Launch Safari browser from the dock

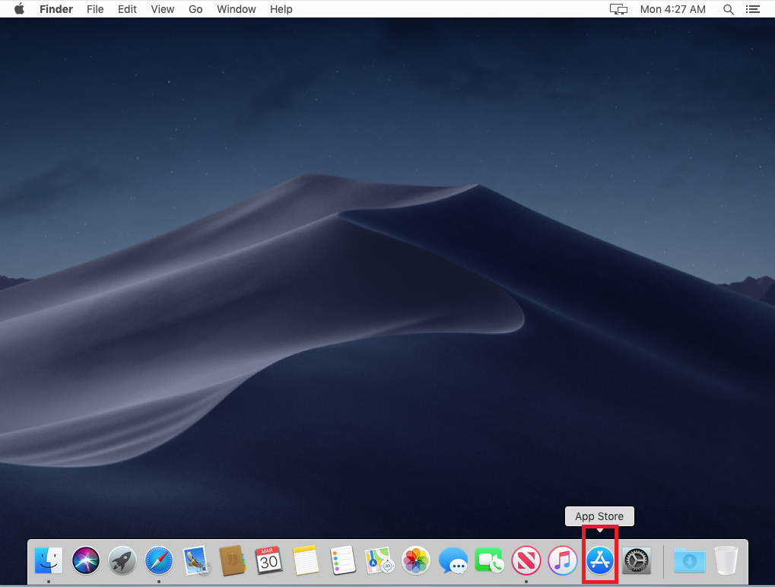point(159,561)
